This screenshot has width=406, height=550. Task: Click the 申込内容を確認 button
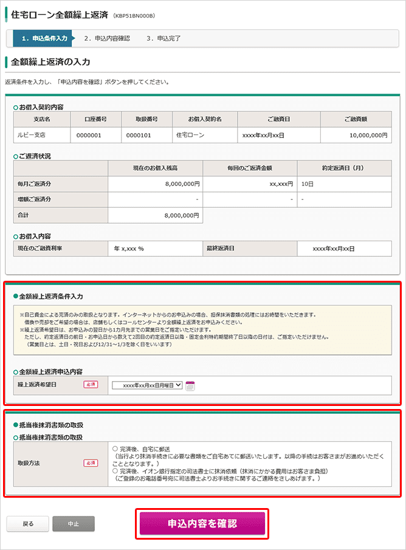pyautogui.click(x=202, y=523)
